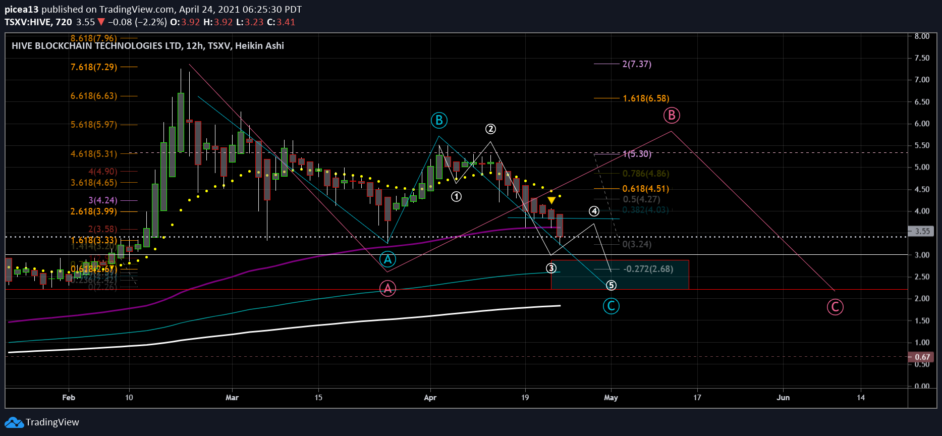Image resolution: width=942 pixels, height=436 pixels.
Task: Select the 4(4.90) extension label
Action: pyautogui.click(x=103, y=172)
